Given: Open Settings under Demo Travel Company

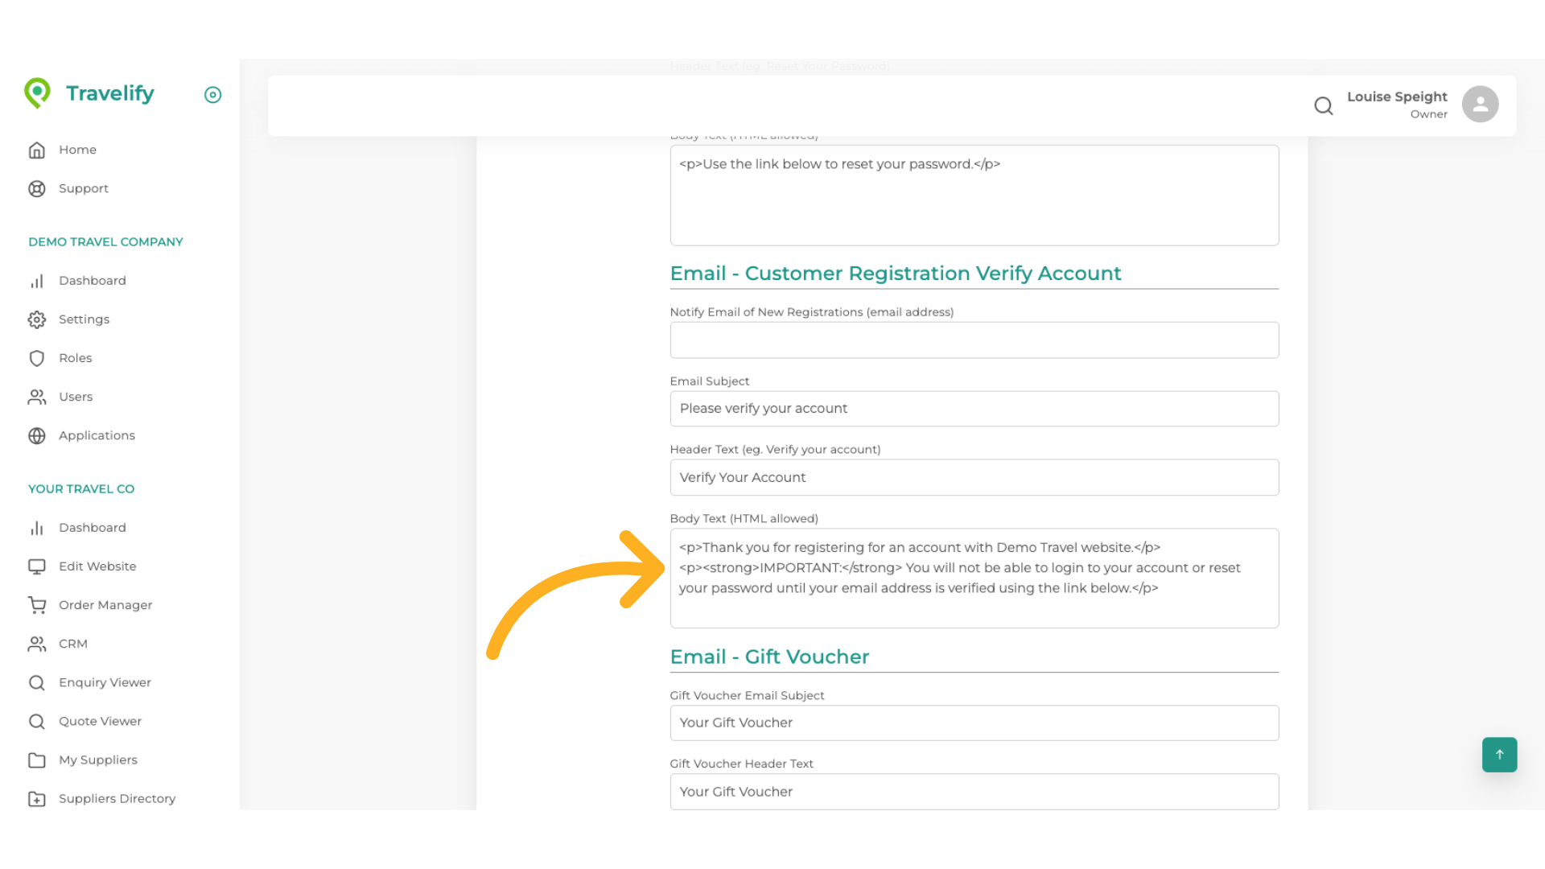Looking at the screenshot, I should tap(84, 319).
